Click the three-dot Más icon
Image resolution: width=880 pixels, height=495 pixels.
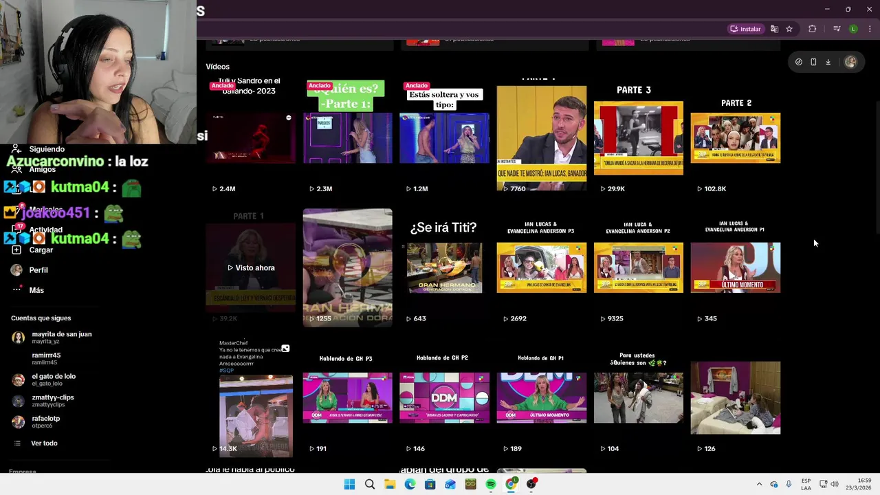16,290
